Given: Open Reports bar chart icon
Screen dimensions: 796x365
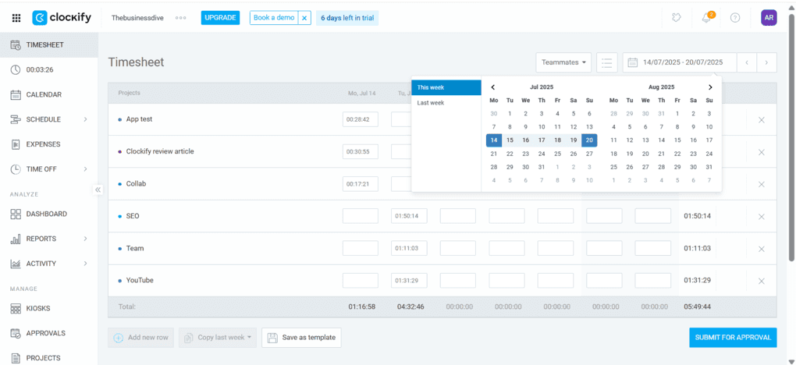Looking at the screenshot, I should (16, 239).
